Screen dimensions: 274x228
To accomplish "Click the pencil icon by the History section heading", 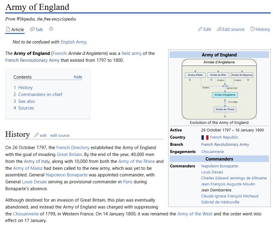I will point(36,135).
